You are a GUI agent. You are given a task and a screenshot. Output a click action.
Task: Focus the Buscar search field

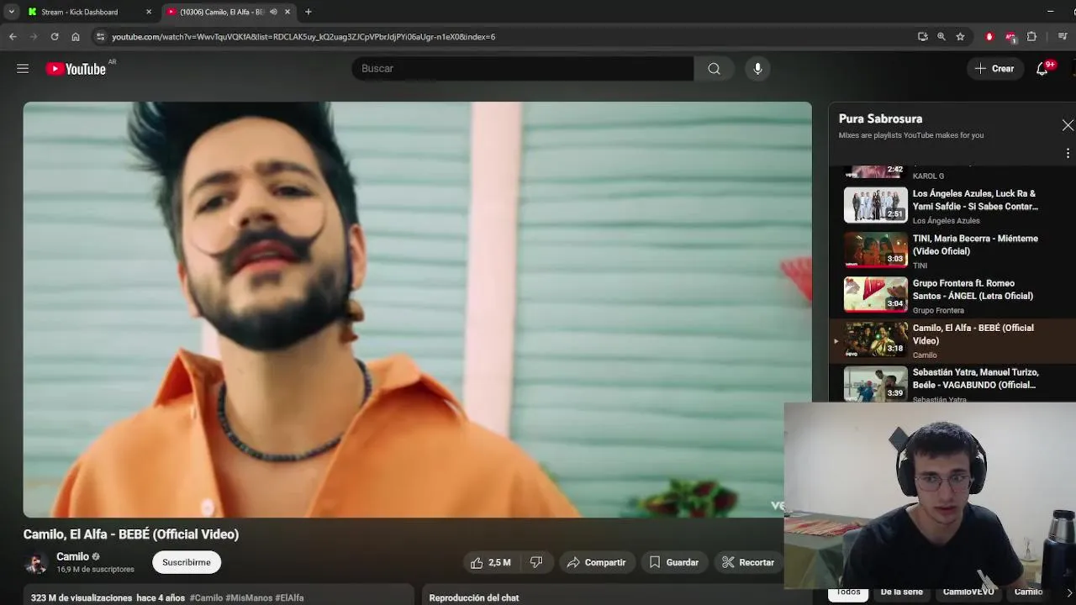pyautogui.click(x=523, y=69)
